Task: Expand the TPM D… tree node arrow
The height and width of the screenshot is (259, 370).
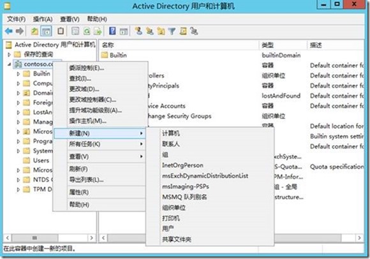Action: [18, 189]
